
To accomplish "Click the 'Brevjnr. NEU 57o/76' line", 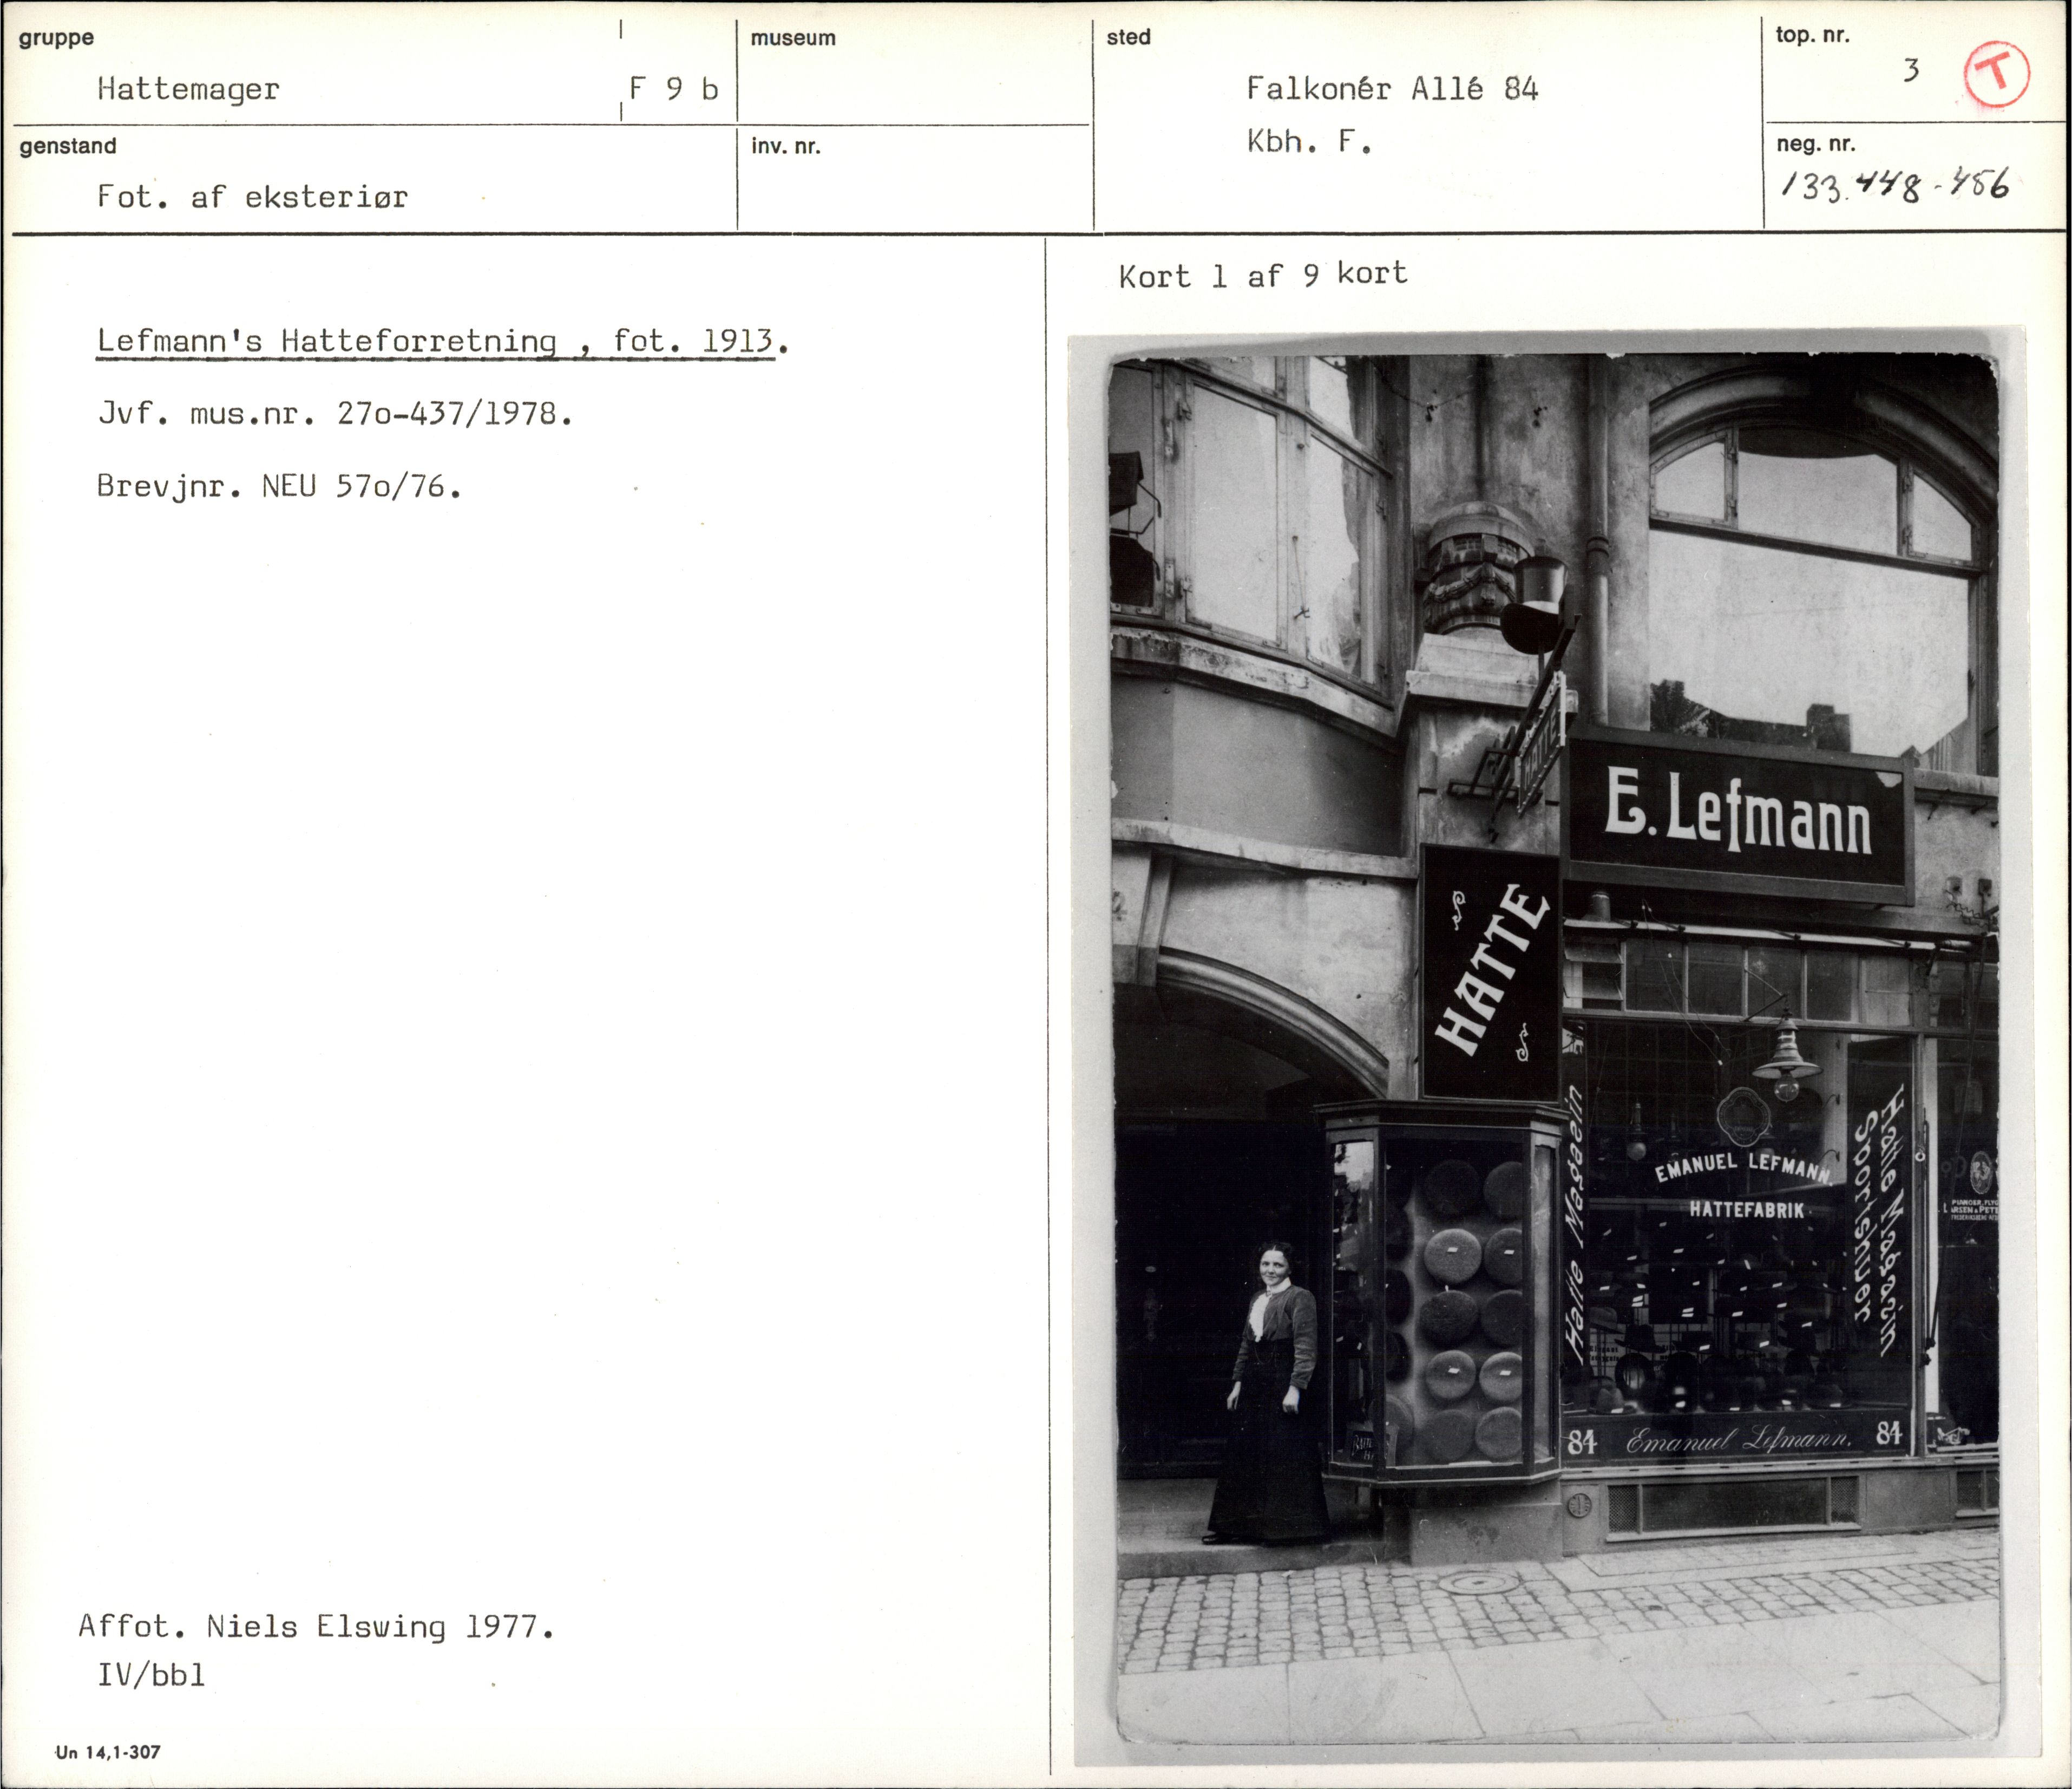I will 279,486.
